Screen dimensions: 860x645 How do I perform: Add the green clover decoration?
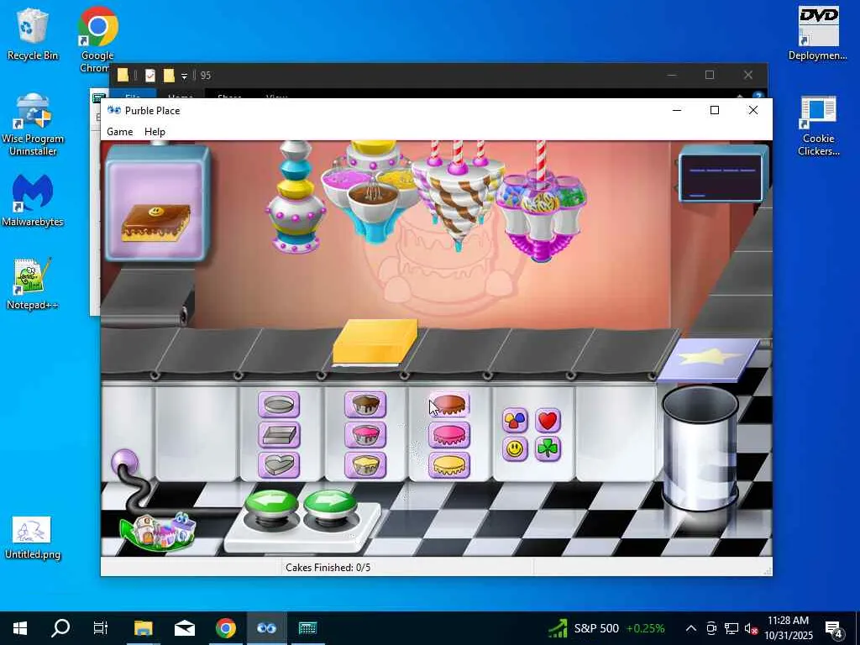tap(548, 448)
